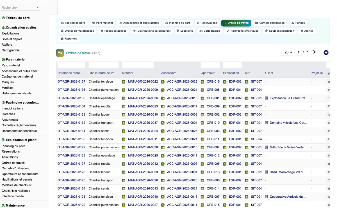Open Ordres de maintenance tab

click(77, 31)
